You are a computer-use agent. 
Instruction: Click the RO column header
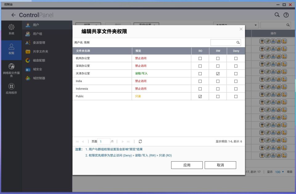coord(200,51)
